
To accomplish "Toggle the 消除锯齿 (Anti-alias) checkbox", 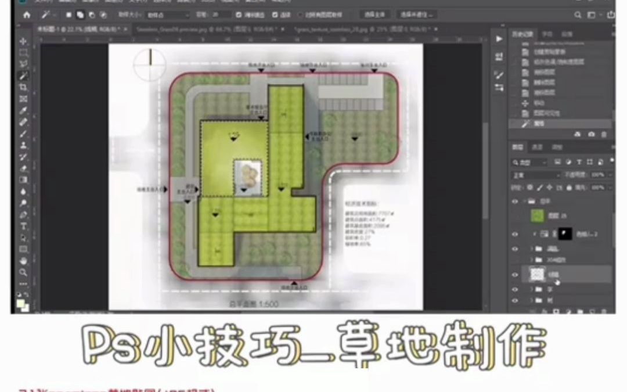I will point(239,14).
